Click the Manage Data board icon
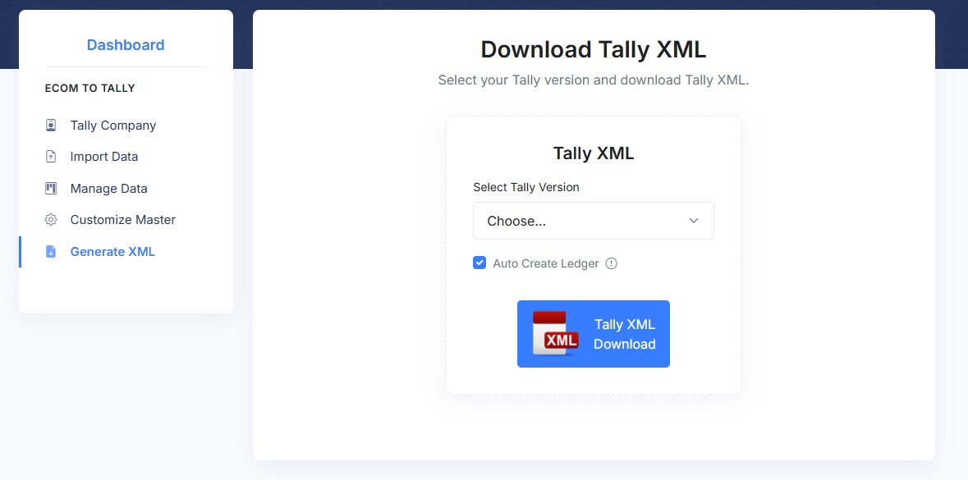Image resolution: width=968 pixels, height=480 pixels. (51, 188)
